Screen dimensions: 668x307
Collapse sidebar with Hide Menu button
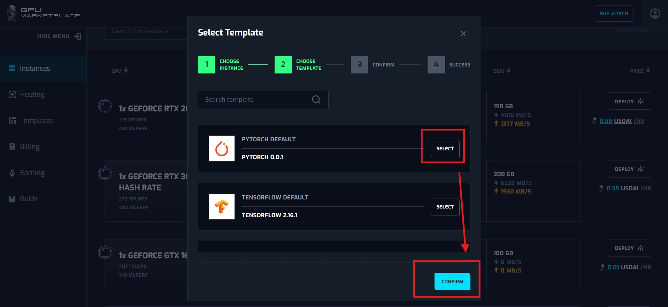pos(59,36)
